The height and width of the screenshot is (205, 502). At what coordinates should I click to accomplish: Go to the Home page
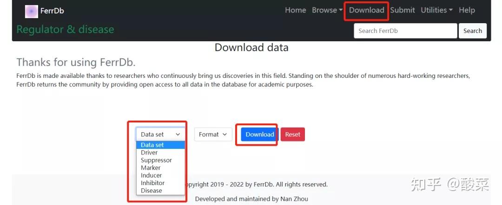(295, 10)
